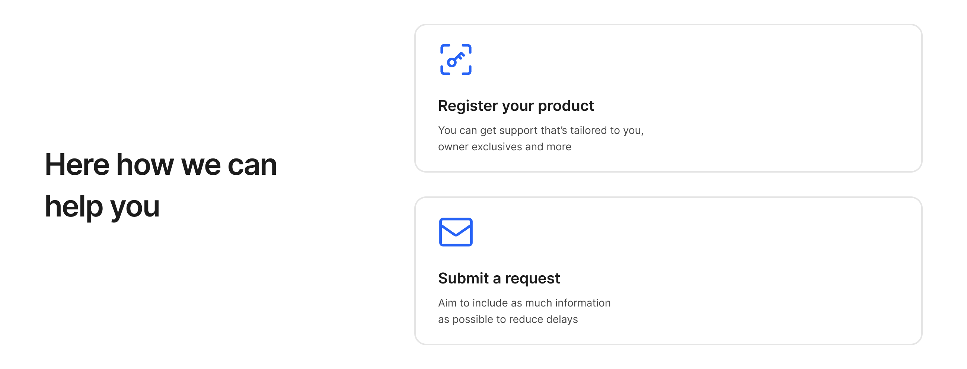Screen dimensions: 967x369
Task: Click the blue envelope mail icon
Action: (456, 232)
